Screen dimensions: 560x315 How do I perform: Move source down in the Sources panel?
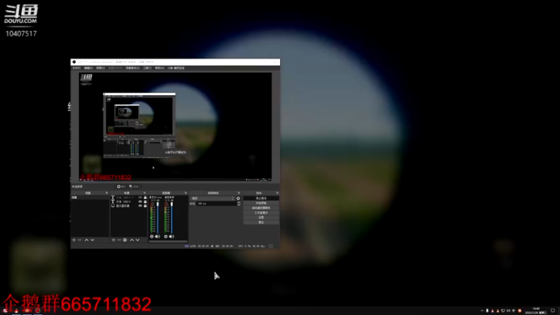137,240
